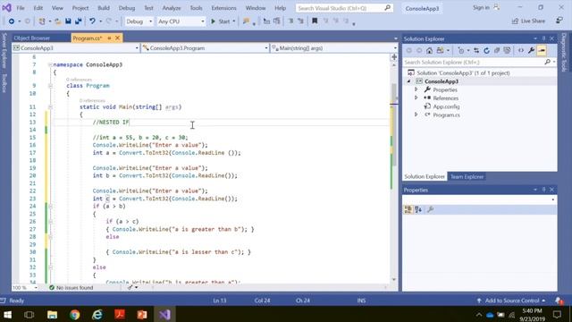Pin the Program.cs tab
The image size is (572, 322).
(109, 38)
